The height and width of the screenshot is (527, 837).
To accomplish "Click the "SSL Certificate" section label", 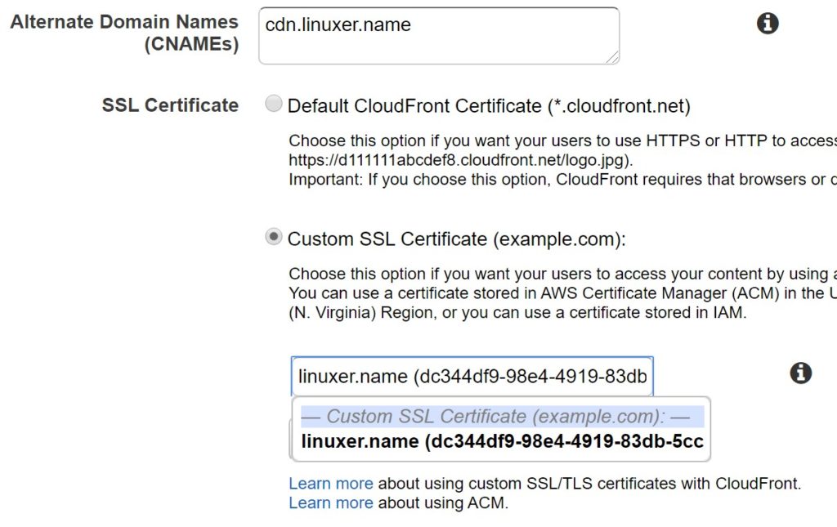I will point(170,105).
